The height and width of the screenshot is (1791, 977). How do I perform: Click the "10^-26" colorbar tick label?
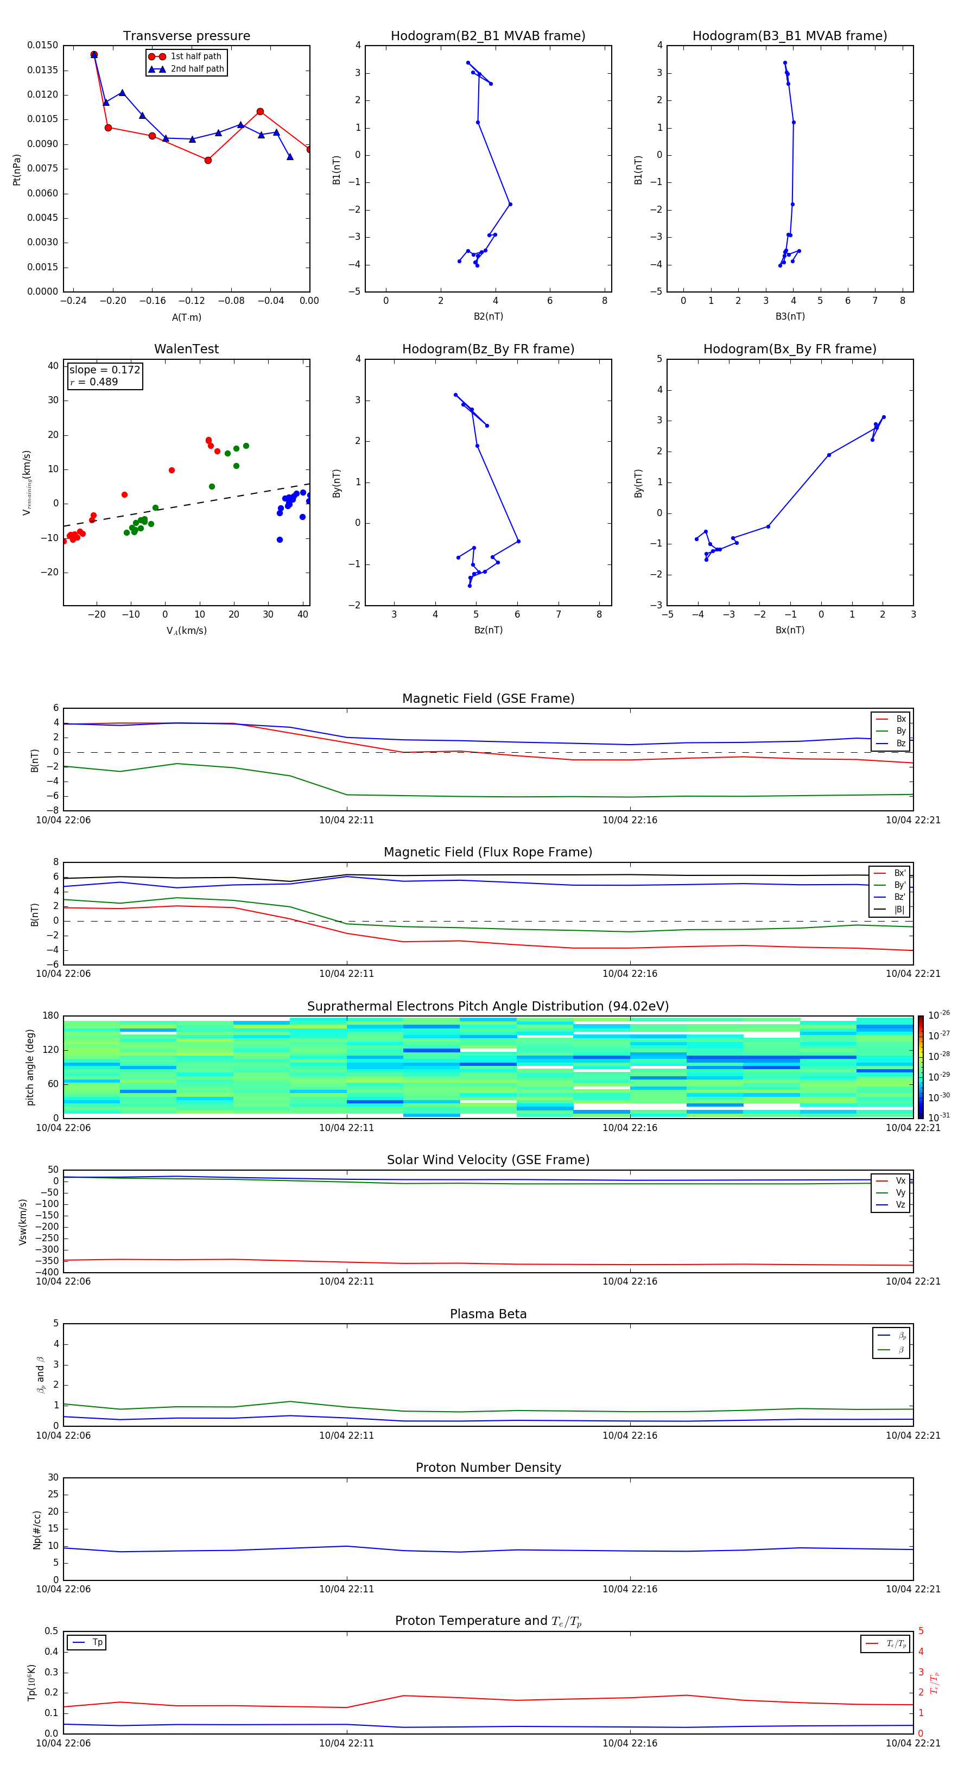pyautogui.click(x=939, y=1015)
